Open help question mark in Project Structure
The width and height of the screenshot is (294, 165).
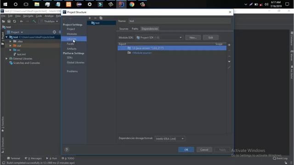[67, 149]
